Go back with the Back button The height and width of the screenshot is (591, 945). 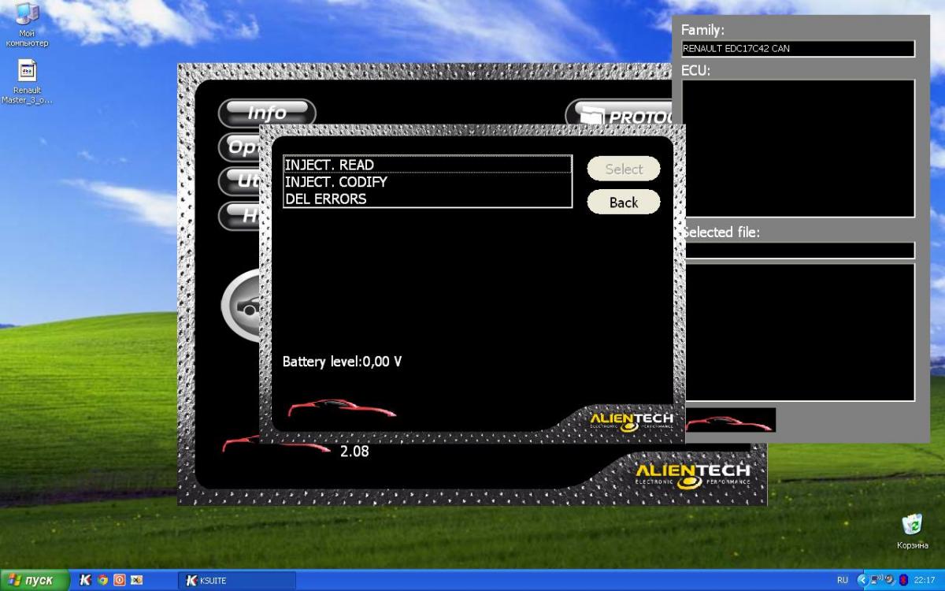point(624,203)
